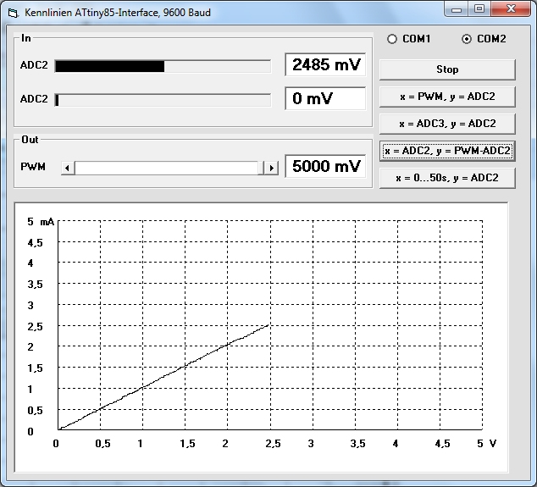
Task: Maximize the Kennlinien window
Action: [x=479, y=9]
